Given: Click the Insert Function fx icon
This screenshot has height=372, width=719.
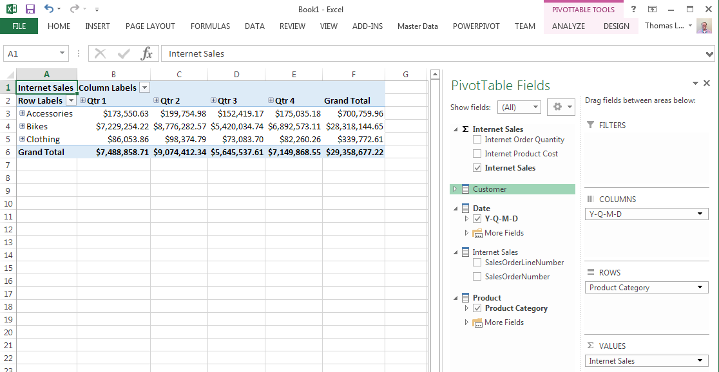Looking at the screenshot, I should coord(147,53).
